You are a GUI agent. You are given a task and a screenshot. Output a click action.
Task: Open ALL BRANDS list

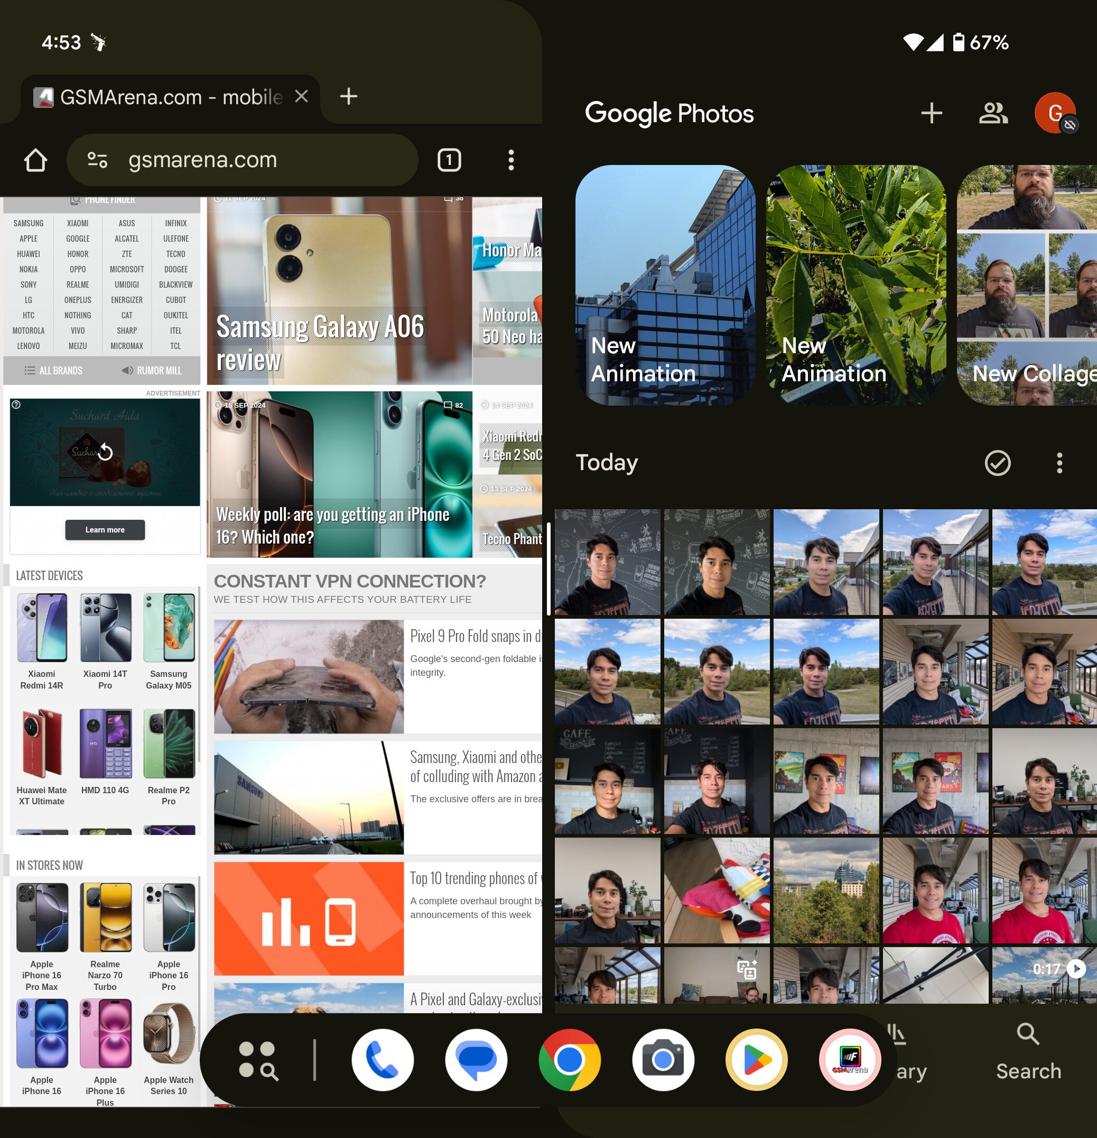pos(53,370)
